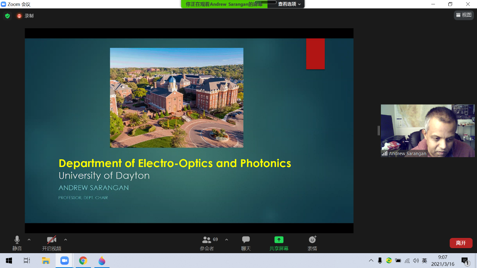Click the battery status tray icon
Viewport: 477px width, 268px height.
[398, 260]
